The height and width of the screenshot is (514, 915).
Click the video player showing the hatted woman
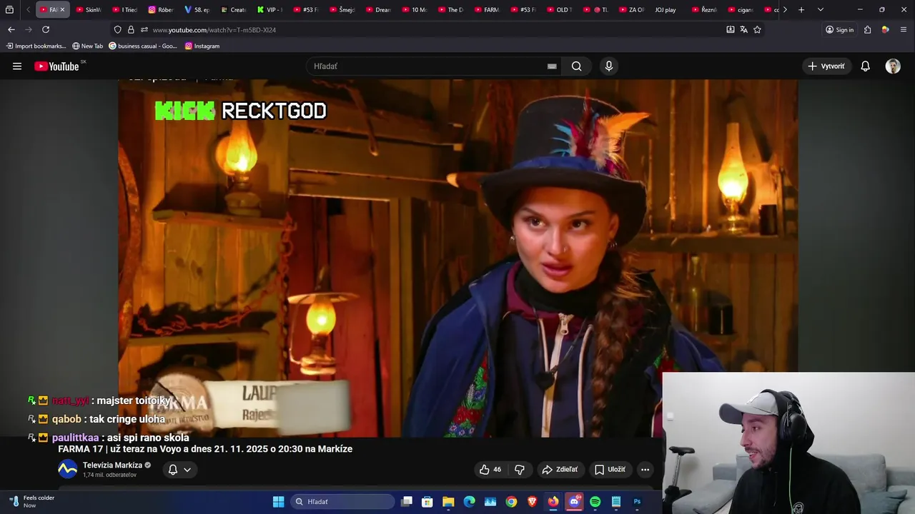pos(457,257)
